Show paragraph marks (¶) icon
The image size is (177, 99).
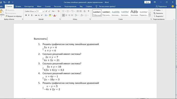click(x=88, y=11)
